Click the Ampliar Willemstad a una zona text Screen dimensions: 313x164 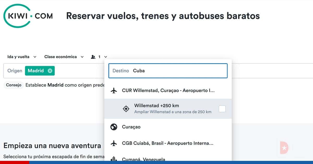pos(173,112)
